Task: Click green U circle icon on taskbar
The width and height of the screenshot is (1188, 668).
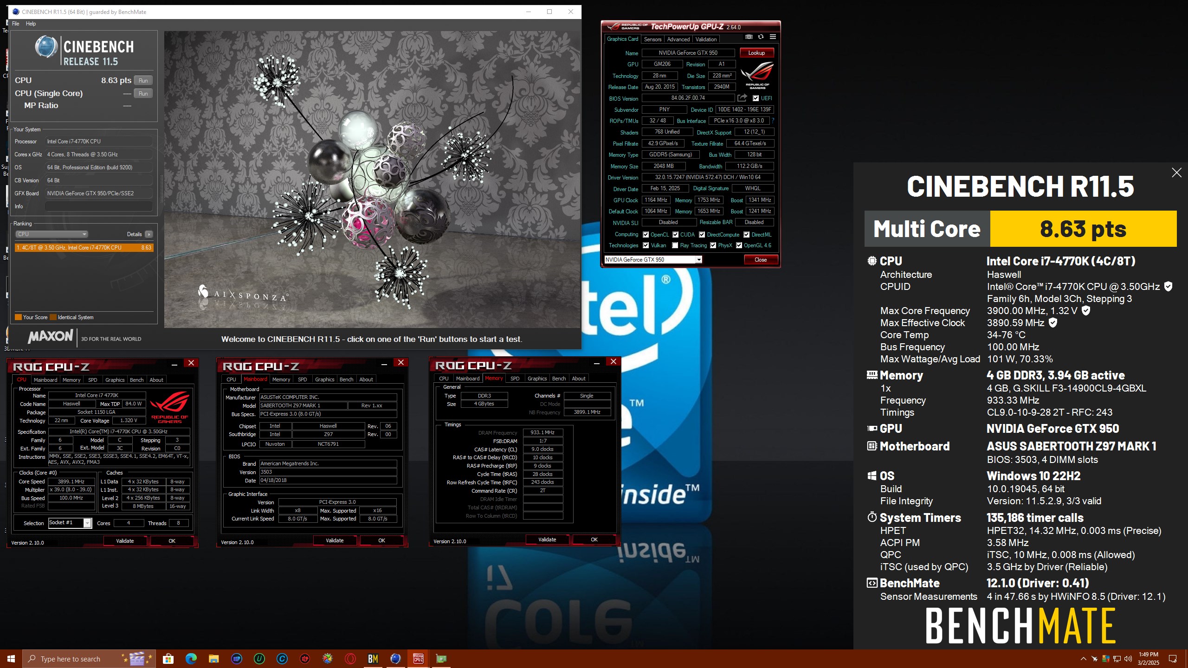Action: [x=259, y=659]
